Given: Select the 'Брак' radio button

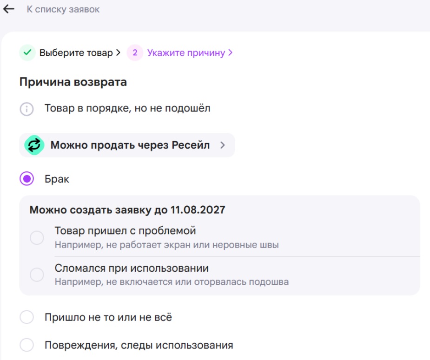Looking at the screenshot, I should coord(26,179).
